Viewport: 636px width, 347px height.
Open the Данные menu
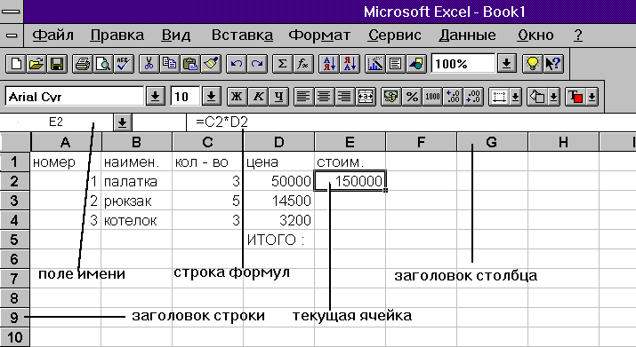click(x=467, y=35)
